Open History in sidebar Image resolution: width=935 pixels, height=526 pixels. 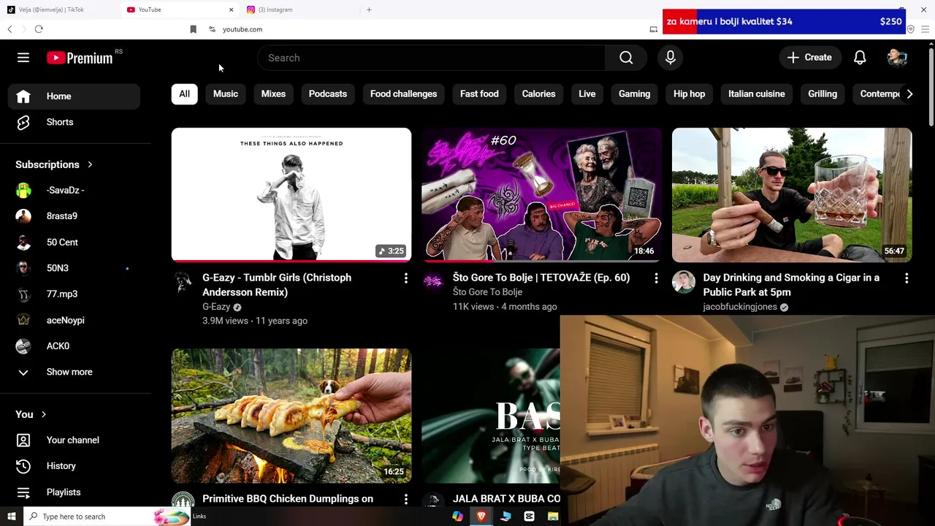coord(74,466)
